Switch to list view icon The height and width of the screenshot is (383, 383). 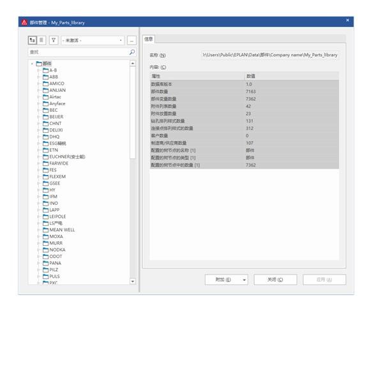(x=41, y=40)
